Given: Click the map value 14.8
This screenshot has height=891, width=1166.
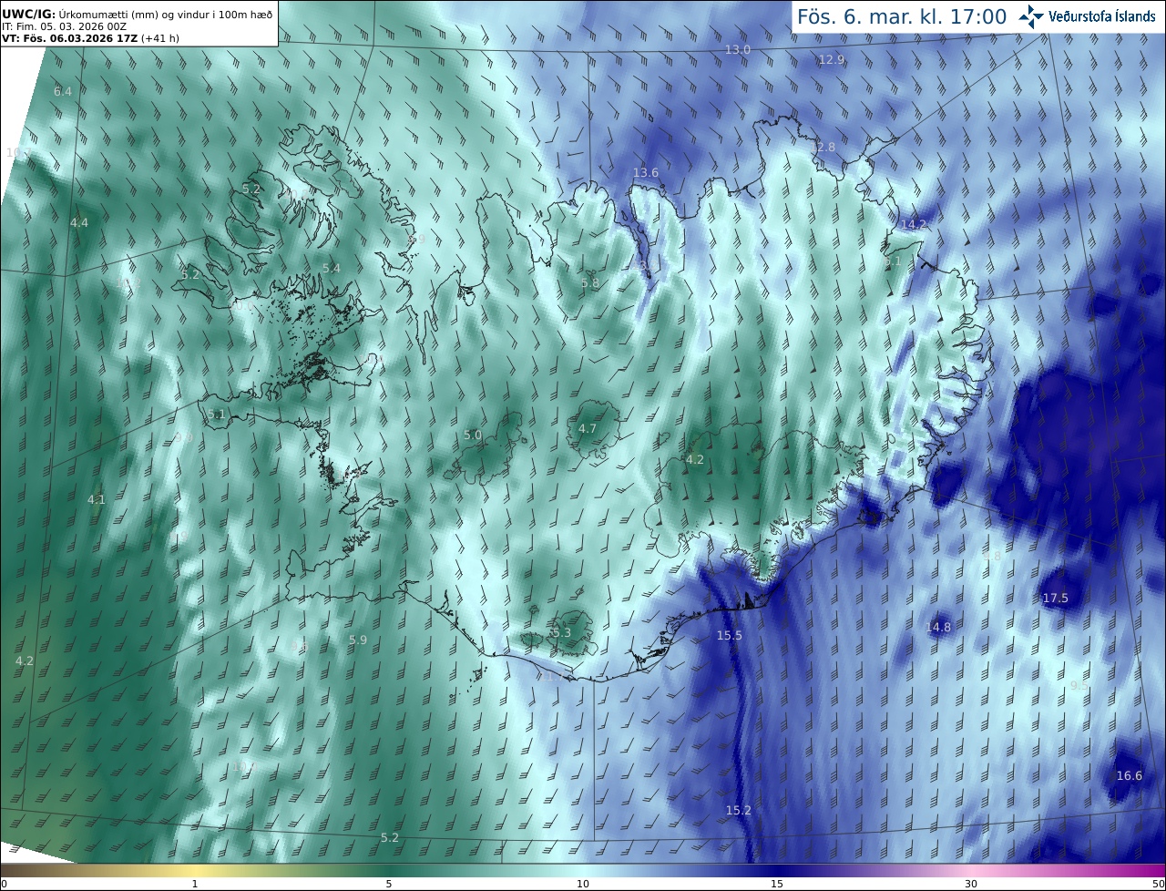Looking at the screenshot, I should pos(938,627).
